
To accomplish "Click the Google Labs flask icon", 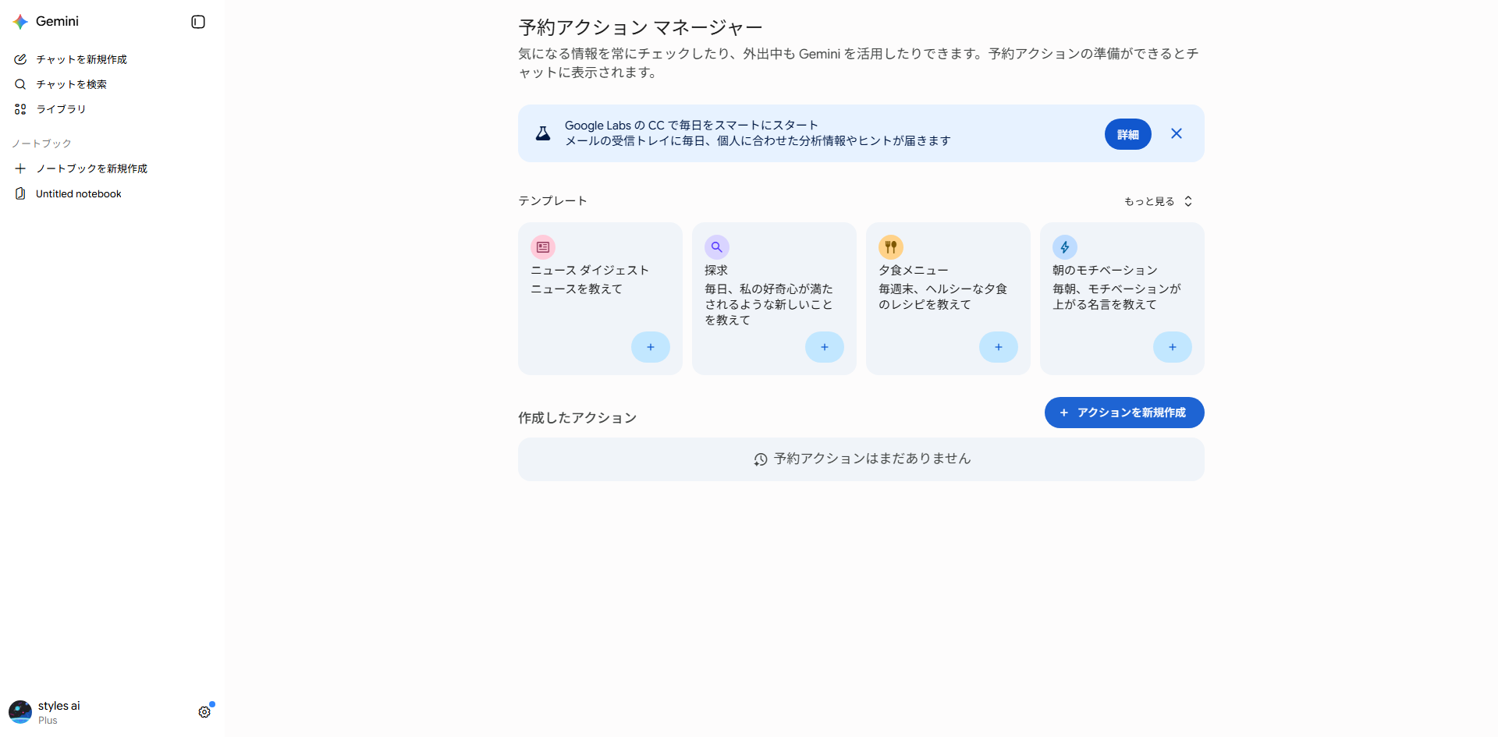I will pyautogui.click(x=543, y=134).
